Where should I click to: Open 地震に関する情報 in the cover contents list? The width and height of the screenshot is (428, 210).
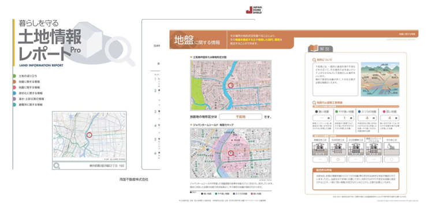(x=29, y=87)
